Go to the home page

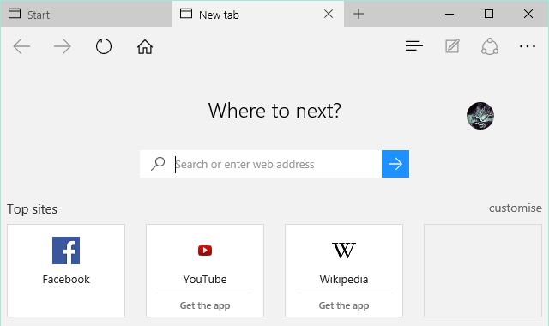coord(145,46)
